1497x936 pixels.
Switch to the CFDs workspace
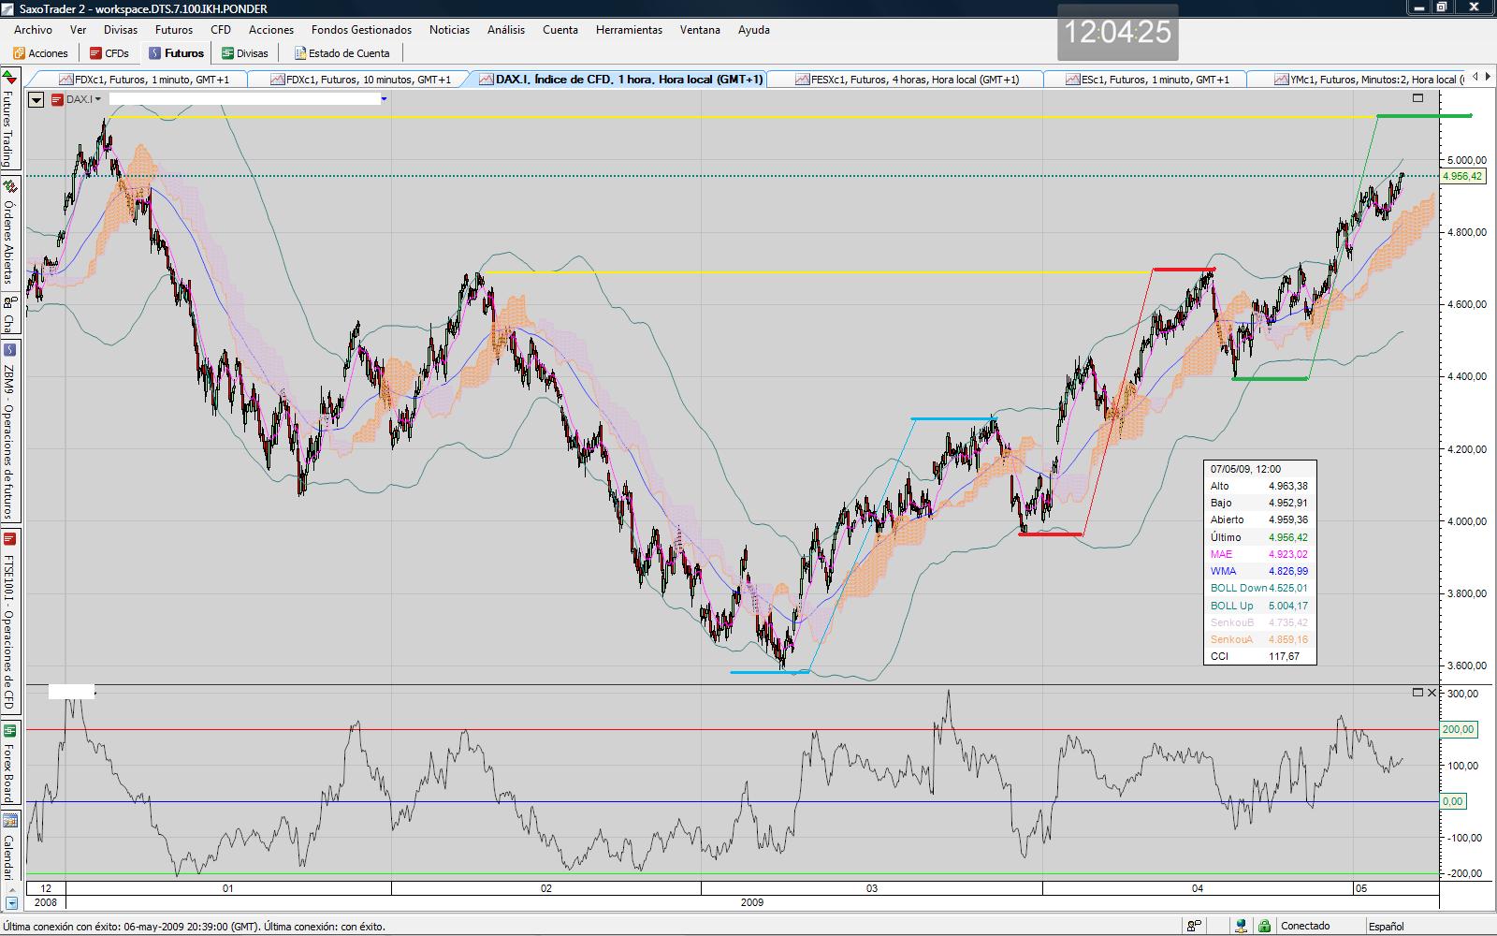pos(109,53)
